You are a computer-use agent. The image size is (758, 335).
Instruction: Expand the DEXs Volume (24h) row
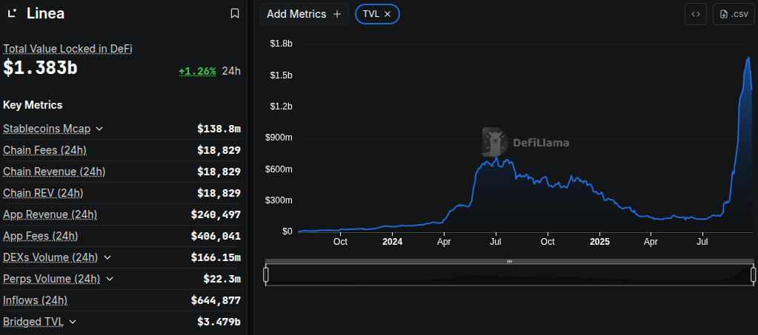point(107,257)
